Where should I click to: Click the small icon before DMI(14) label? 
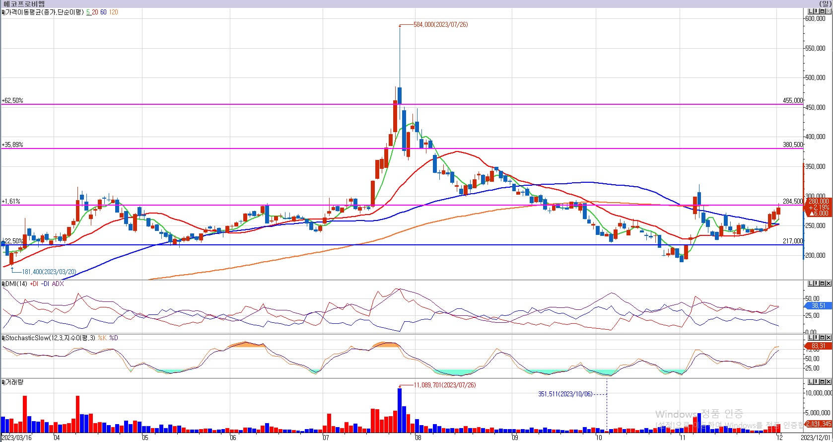click(3, 284)
